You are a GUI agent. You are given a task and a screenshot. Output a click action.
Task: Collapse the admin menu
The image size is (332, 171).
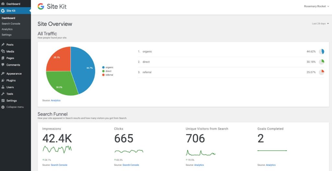[x=16, y=107]
